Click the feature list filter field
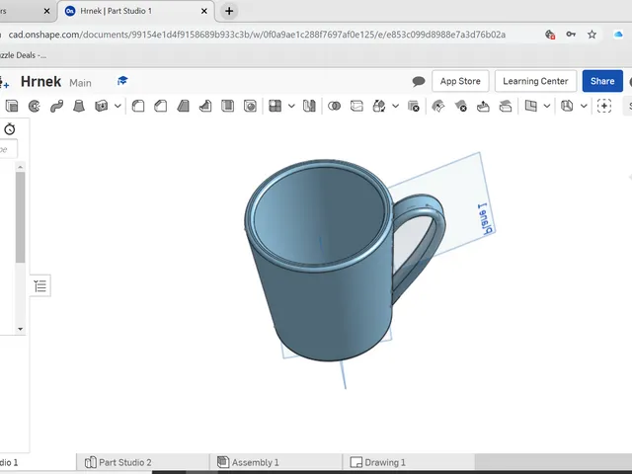 (x=9, y=149)
